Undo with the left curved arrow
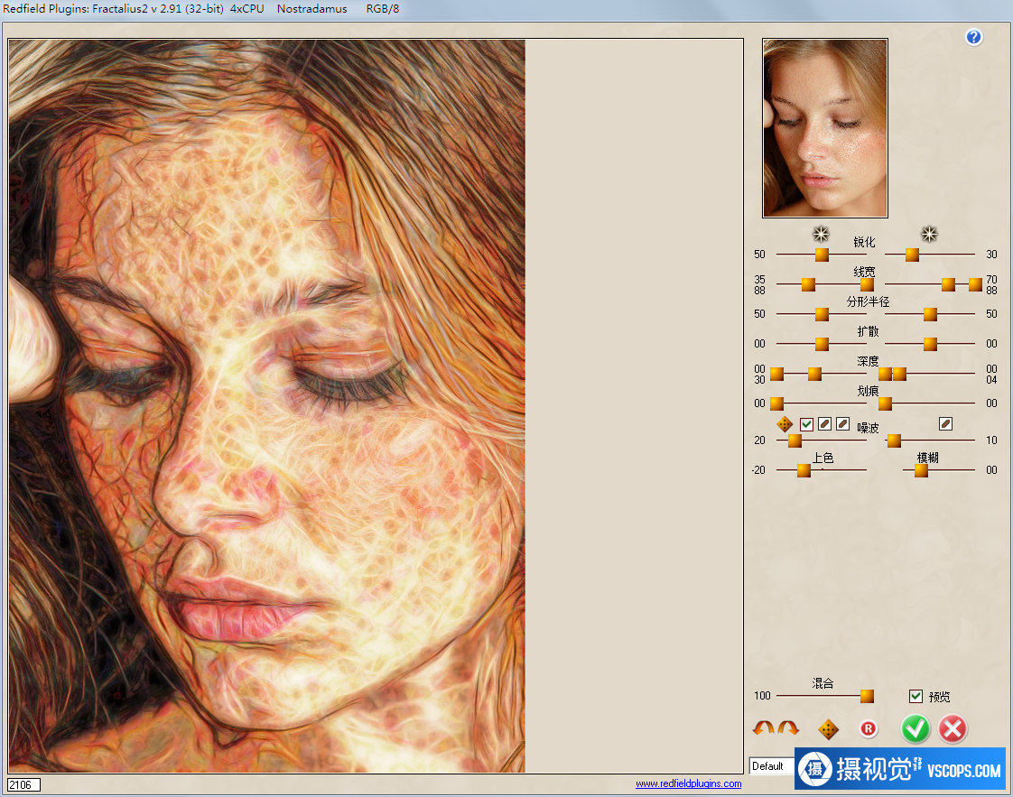Viewport: 1013px width, 797px height. tap(764, 728)
